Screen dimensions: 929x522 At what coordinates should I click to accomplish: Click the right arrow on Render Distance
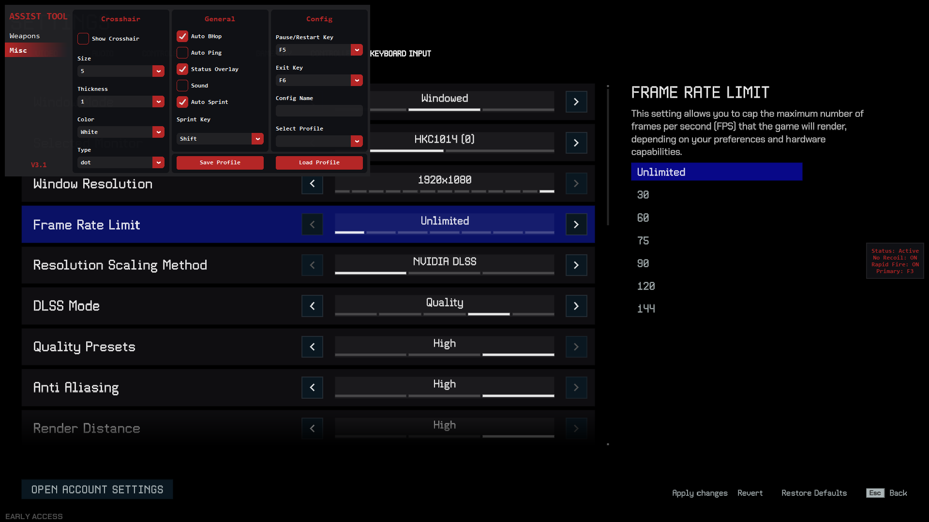coord(576,428)
